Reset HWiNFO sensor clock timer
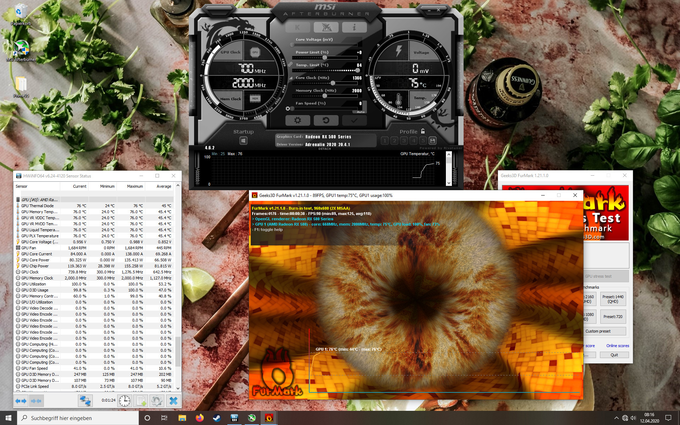The width and height of the screenshot is (680, 425). click(x=125, y=401)
